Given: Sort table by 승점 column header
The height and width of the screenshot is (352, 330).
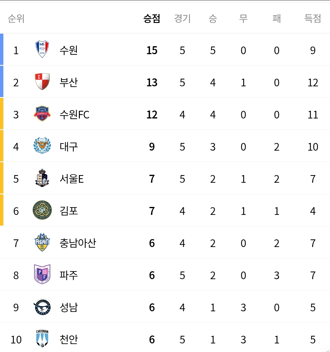Looking at the screenshot, I should pos(152,19).
